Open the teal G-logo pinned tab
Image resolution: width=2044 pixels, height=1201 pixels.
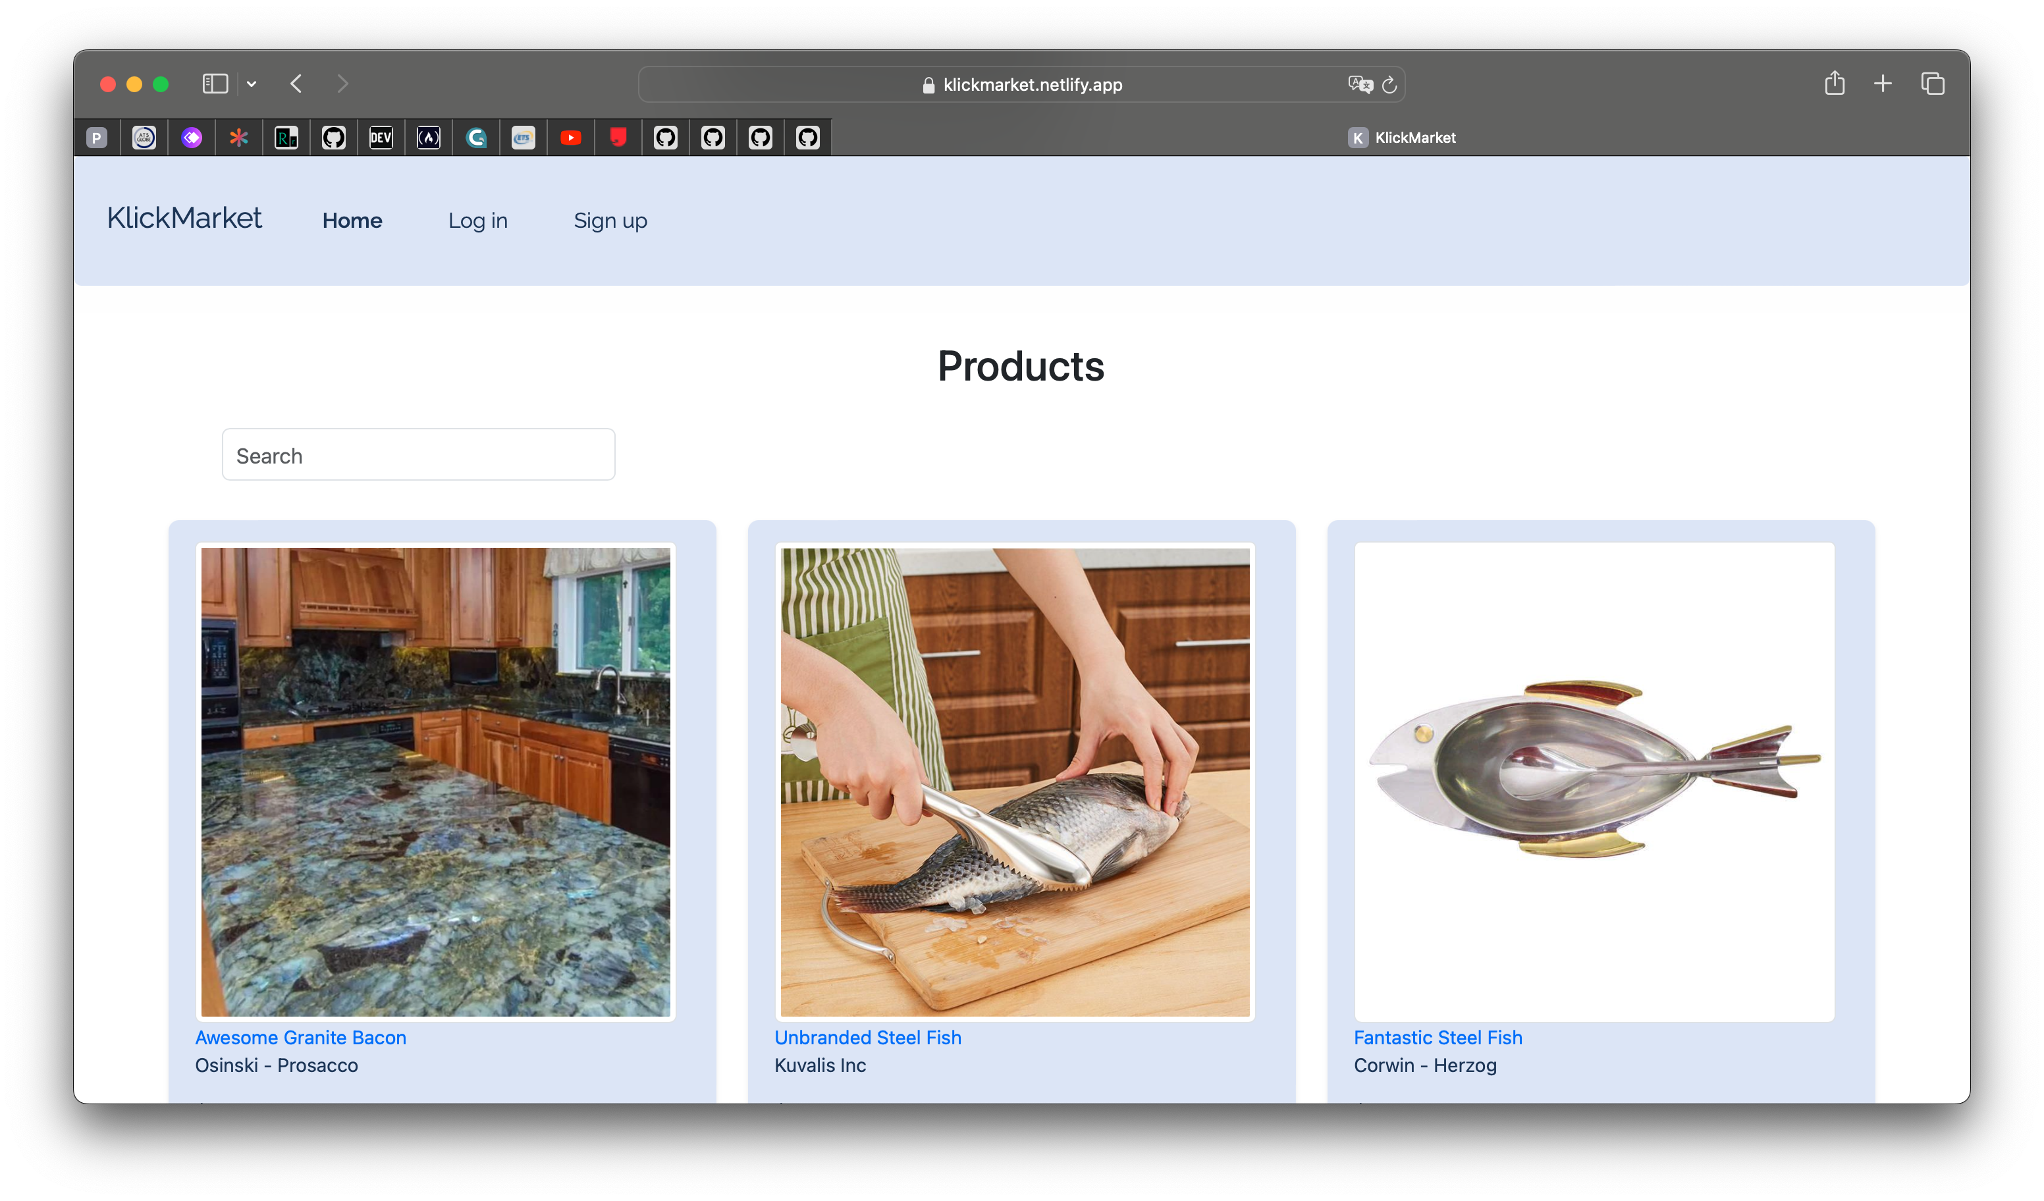(x=476, y=138)
